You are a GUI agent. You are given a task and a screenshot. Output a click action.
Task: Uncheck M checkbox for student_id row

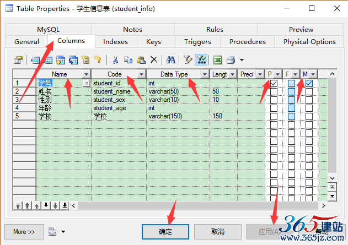point(309,83)
